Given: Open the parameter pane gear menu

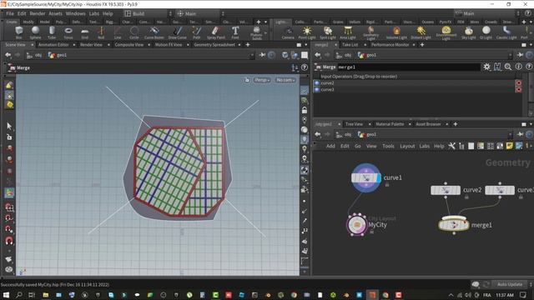Looking at the screenshot, I should 487,67.
